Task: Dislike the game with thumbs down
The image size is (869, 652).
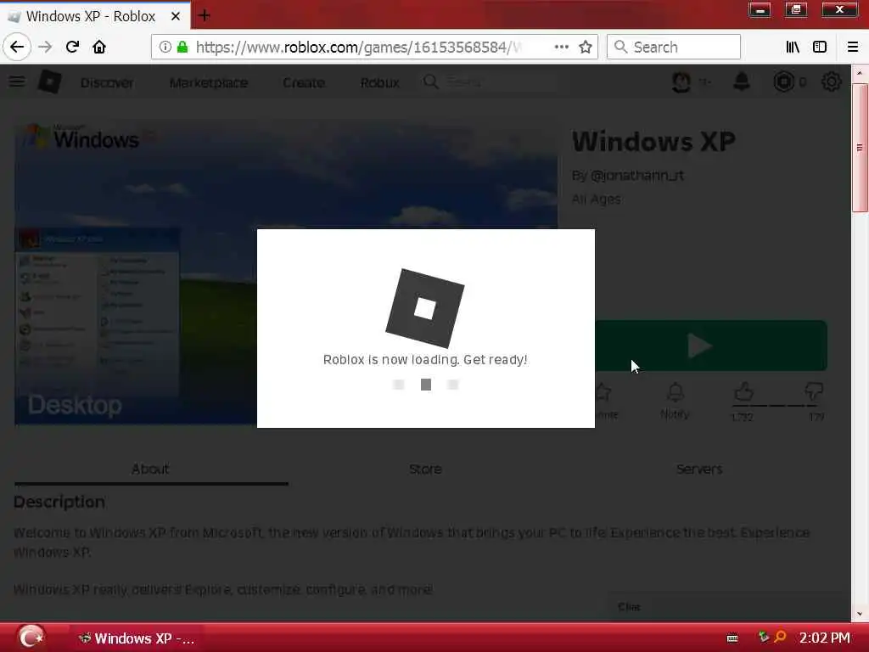Action: pos(814,392)
